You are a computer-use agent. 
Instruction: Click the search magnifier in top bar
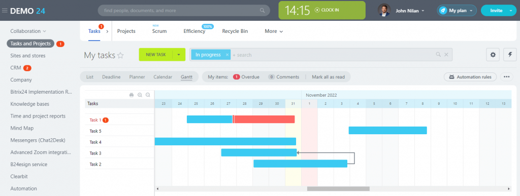(x=263, y=11)
